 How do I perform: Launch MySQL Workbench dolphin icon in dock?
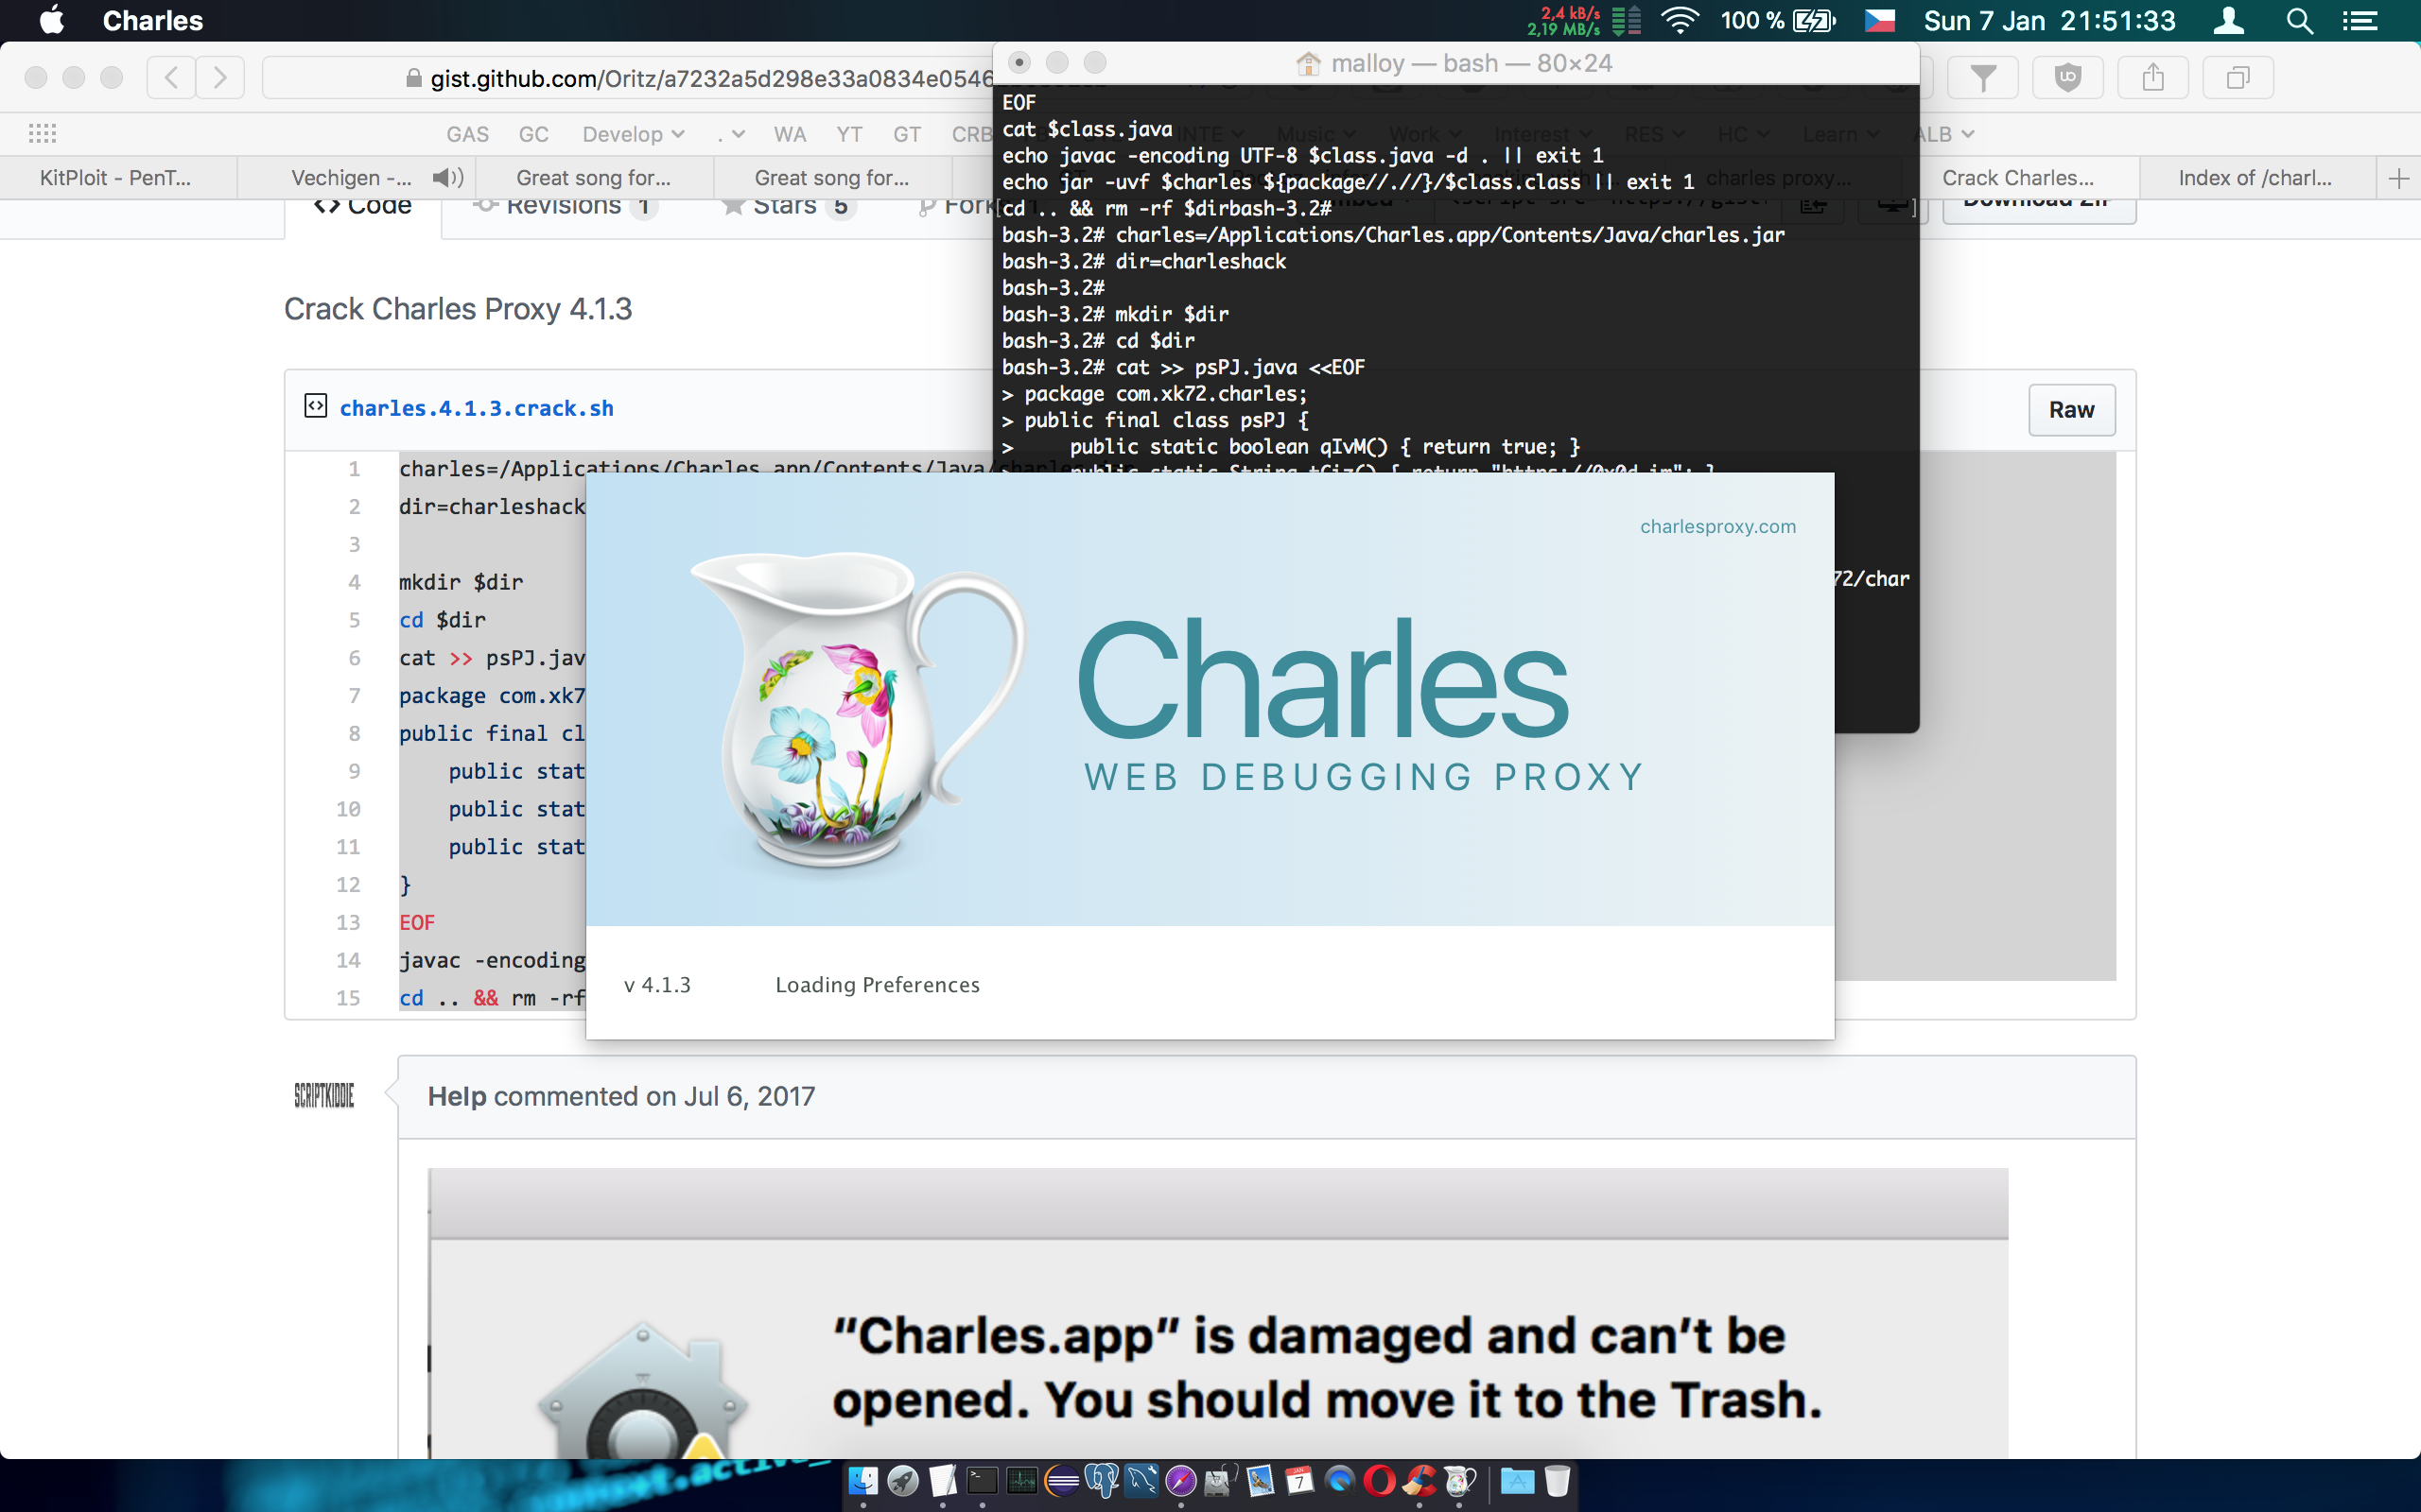(x=1141, y=1481)
